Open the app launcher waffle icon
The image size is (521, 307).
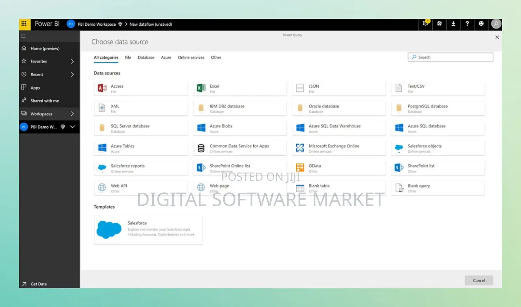24,24
